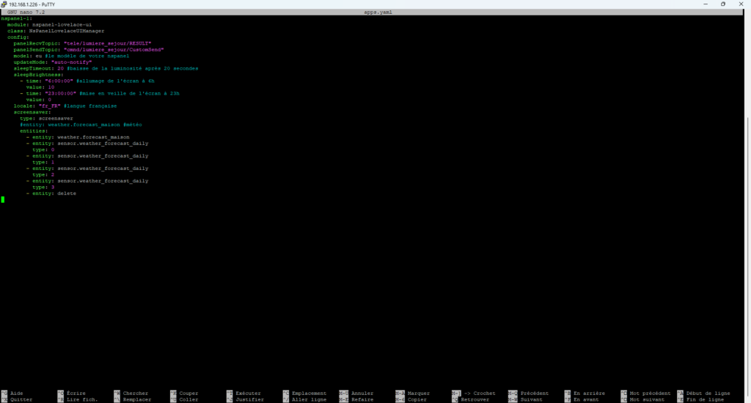Click the panelSendTopic value string
Screen dimensions: 751x403
coord(114,49)
